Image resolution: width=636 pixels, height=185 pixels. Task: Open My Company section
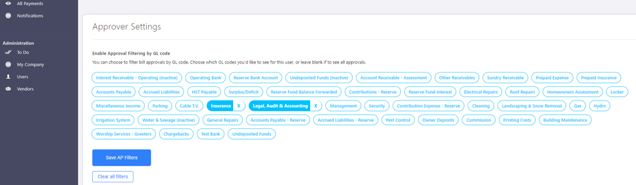click(31, 65)
